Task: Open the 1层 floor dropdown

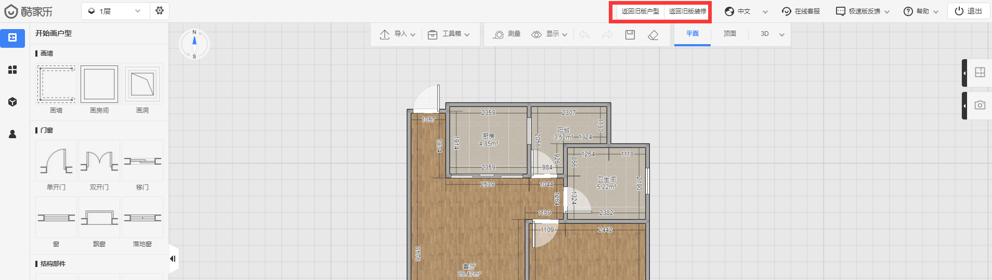Action: [x=115, y=11]
